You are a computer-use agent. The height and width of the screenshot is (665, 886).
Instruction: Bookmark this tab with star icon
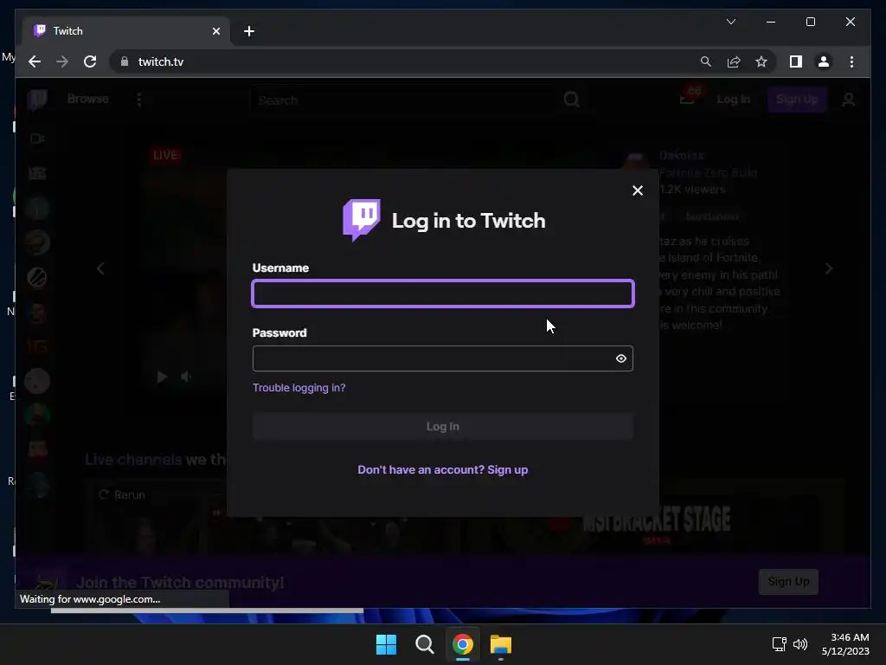(x=761, y=61)
